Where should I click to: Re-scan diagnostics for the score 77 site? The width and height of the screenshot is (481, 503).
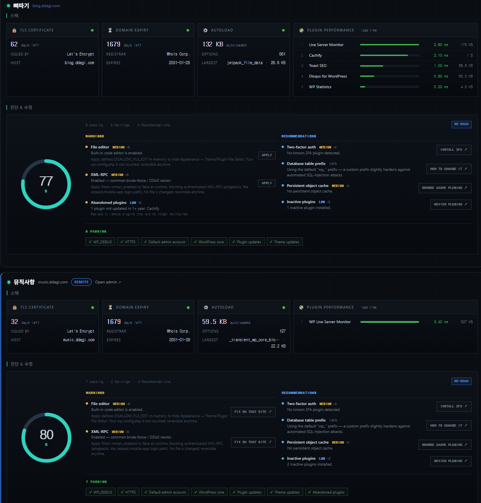[x=461, y=124]
